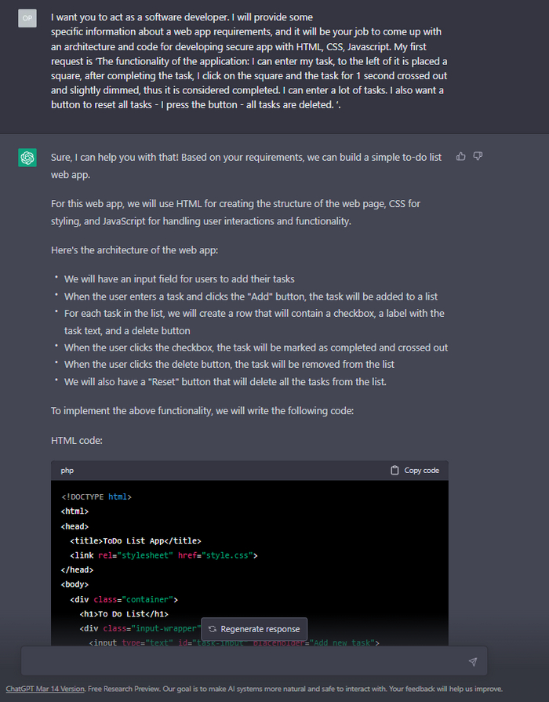Click the OP user avatar
The width and height of the screenshot is (549, 702).
point(27,18)
